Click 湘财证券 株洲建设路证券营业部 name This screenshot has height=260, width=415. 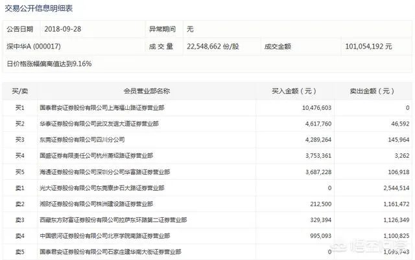tap(97, 204)
